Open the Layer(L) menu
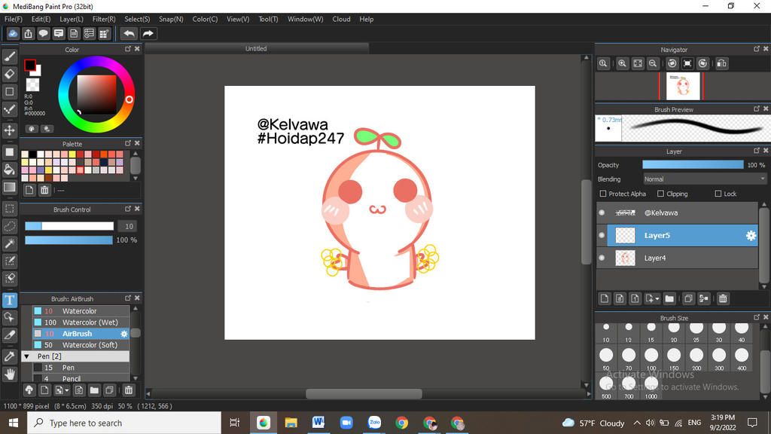Screen dimensions: 771x434 click(72, 19)
